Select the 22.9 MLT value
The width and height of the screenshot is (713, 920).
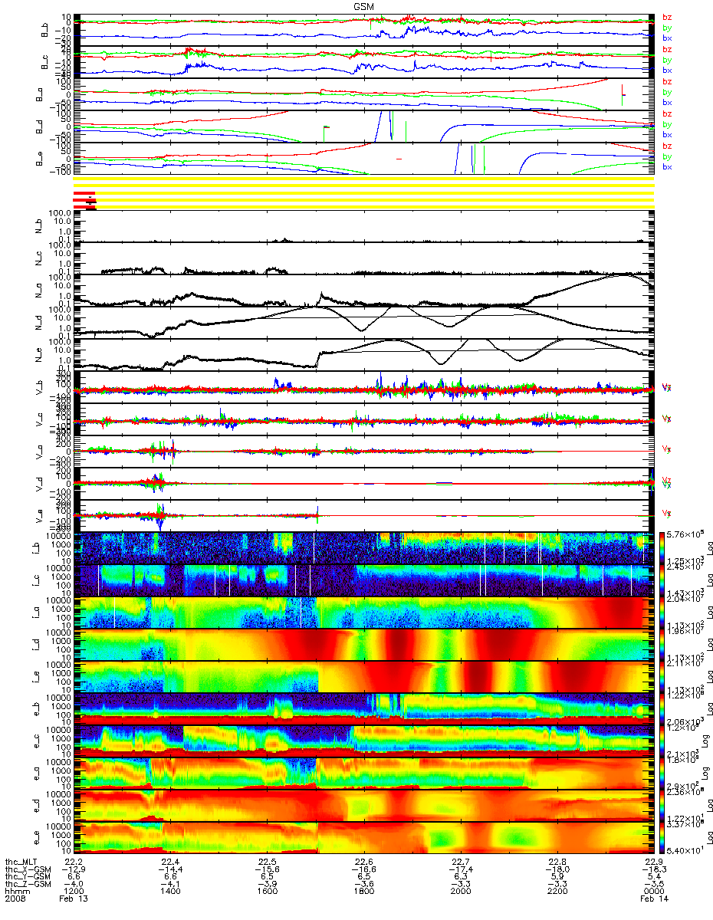tap(653, 862)
